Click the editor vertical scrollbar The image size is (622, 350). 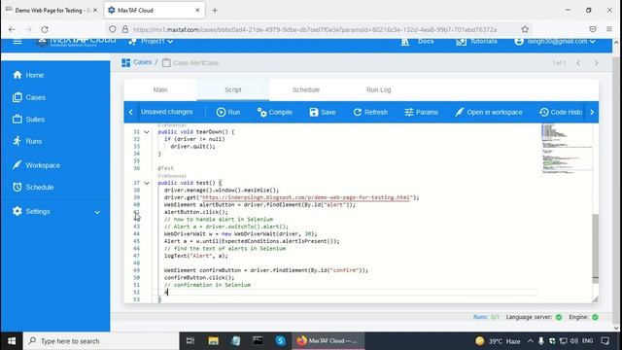(596, 248)
